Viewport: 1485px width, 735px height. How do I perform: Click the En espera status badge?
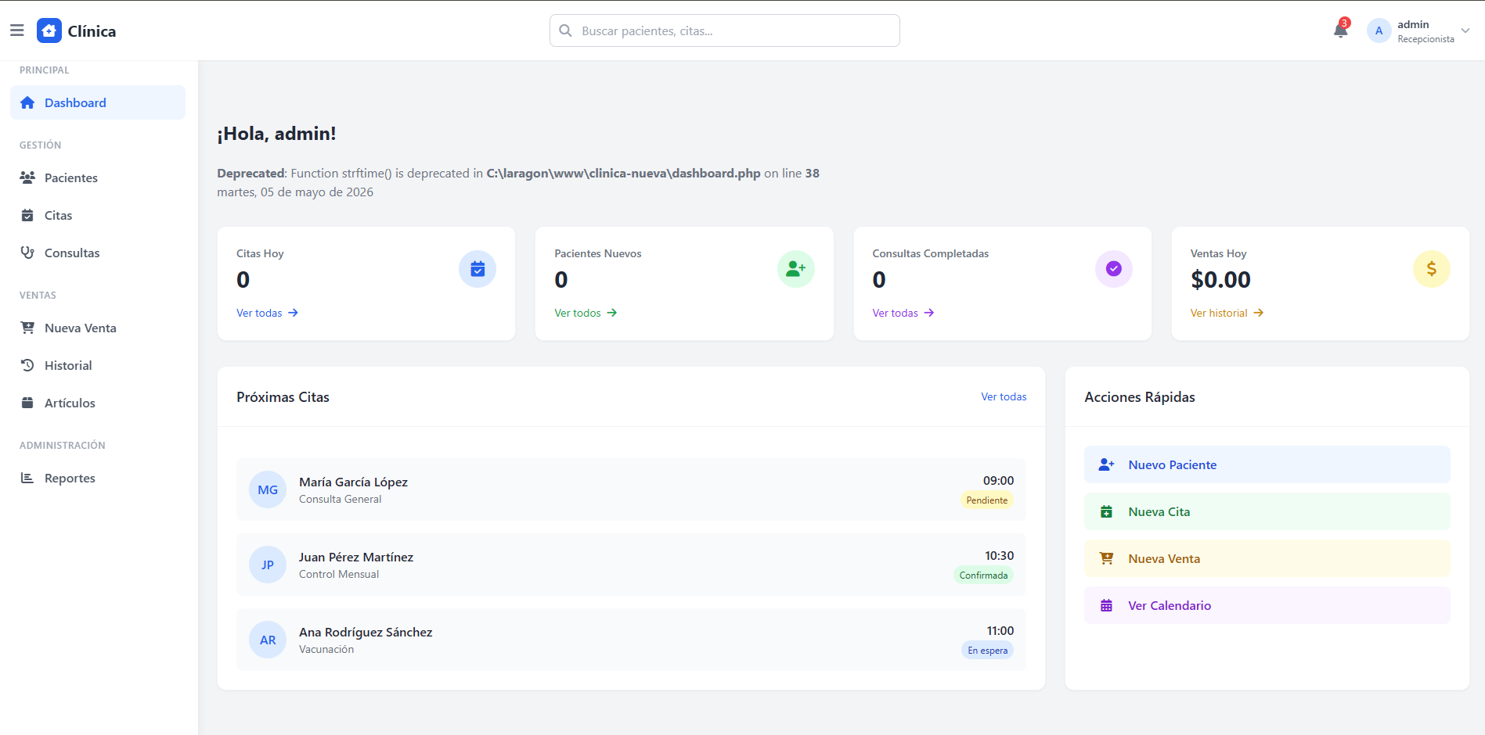point(987,651)
